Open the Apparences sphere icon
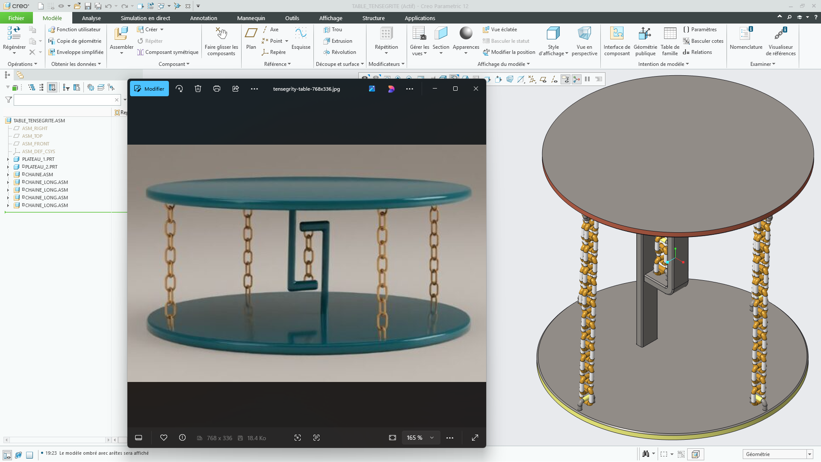 (x=466, y=33)
